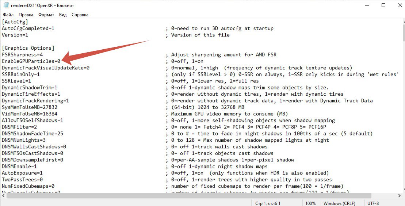Click the DNSMWallsCastShadows=0 line

click(x=34, y=146)
